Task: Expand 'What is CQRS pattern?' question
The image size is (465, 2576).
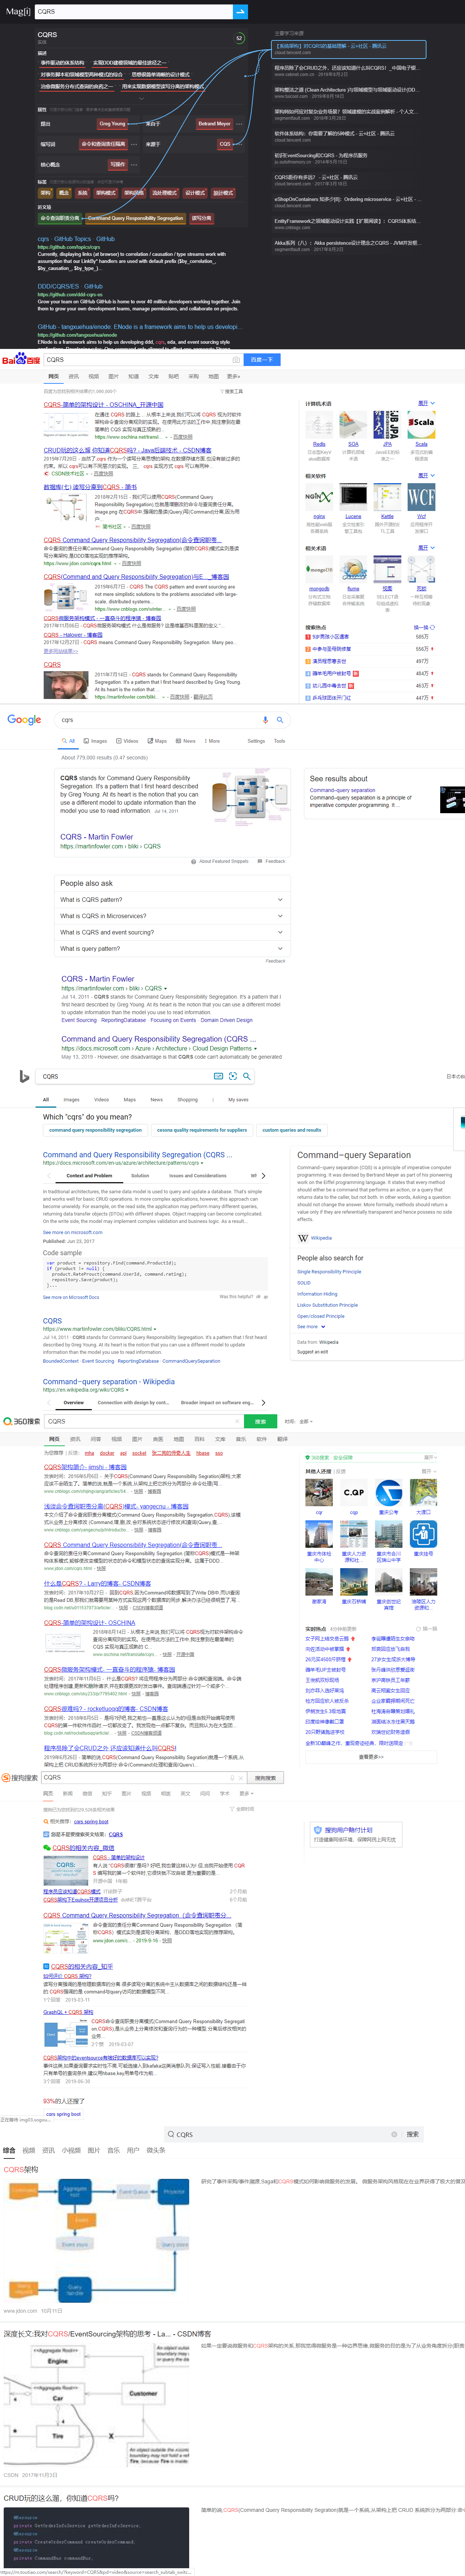Action: pos(172,900)
